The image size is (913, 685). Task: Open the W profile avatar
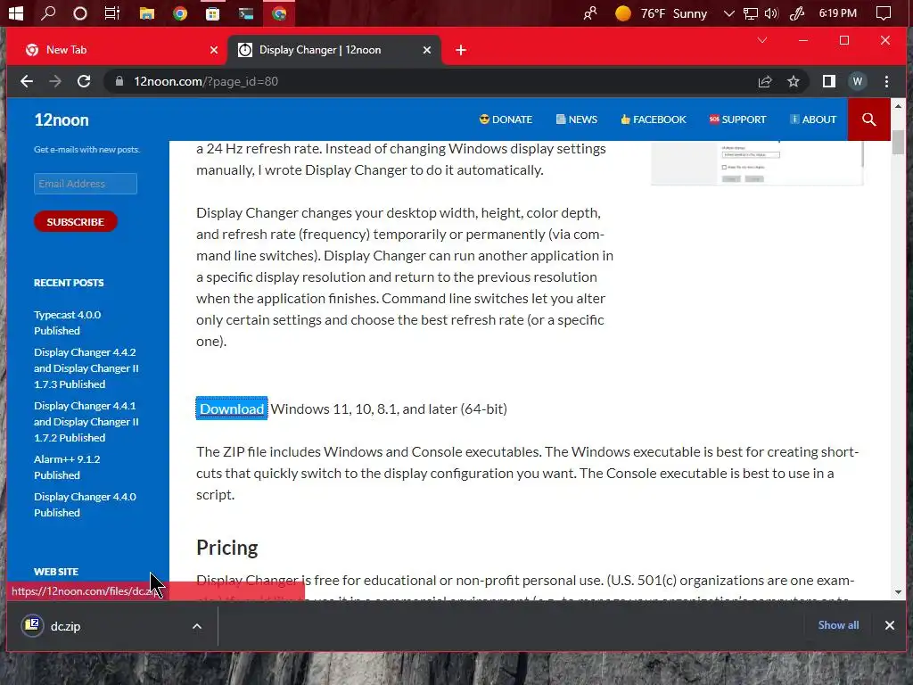[x=857, y=81]
